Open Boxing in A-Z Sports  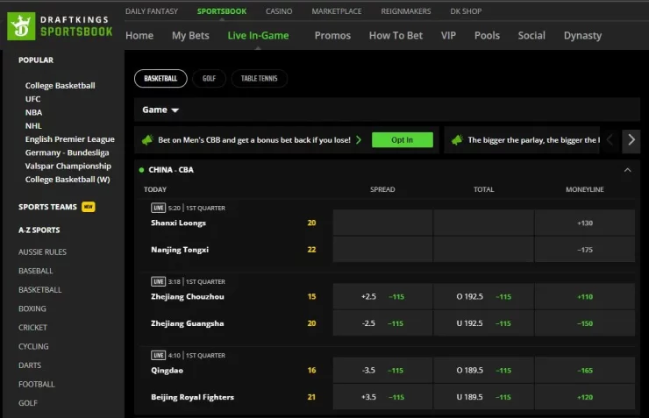(x=32, y=308)
